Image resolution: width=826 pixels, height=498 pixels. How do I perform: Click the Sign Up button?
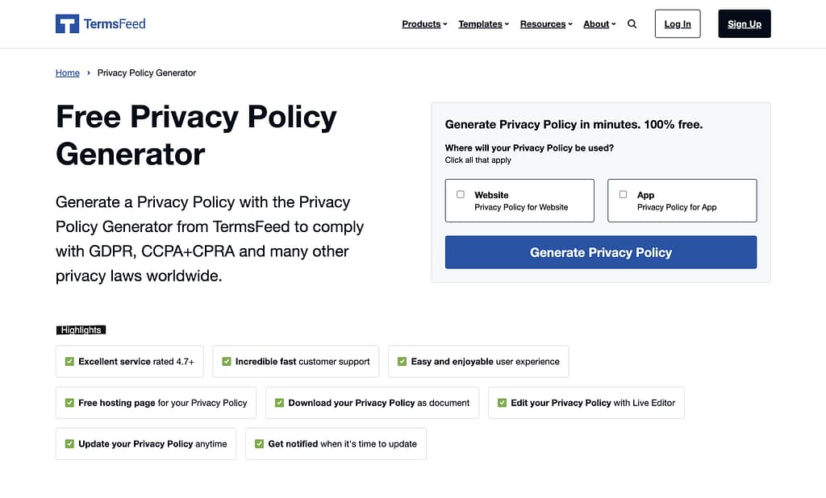pos(744,23)
